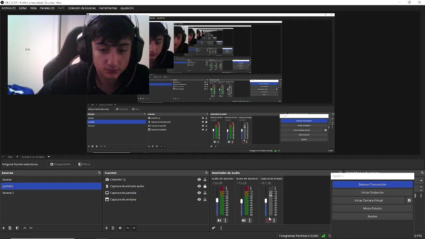
Task: Move the selected source up
Action: pyautogui.click(x=127, y=228)
